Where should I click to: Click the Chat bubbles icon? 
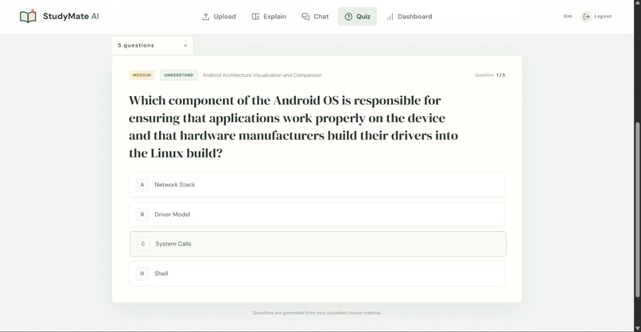pos(305,17)
